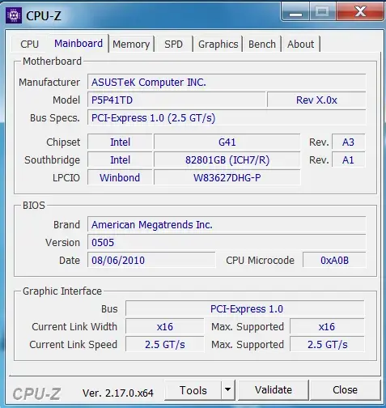Screen dimensions: 386x408
Task: Click the Current Link Speed label
Action: click(74, 345)
